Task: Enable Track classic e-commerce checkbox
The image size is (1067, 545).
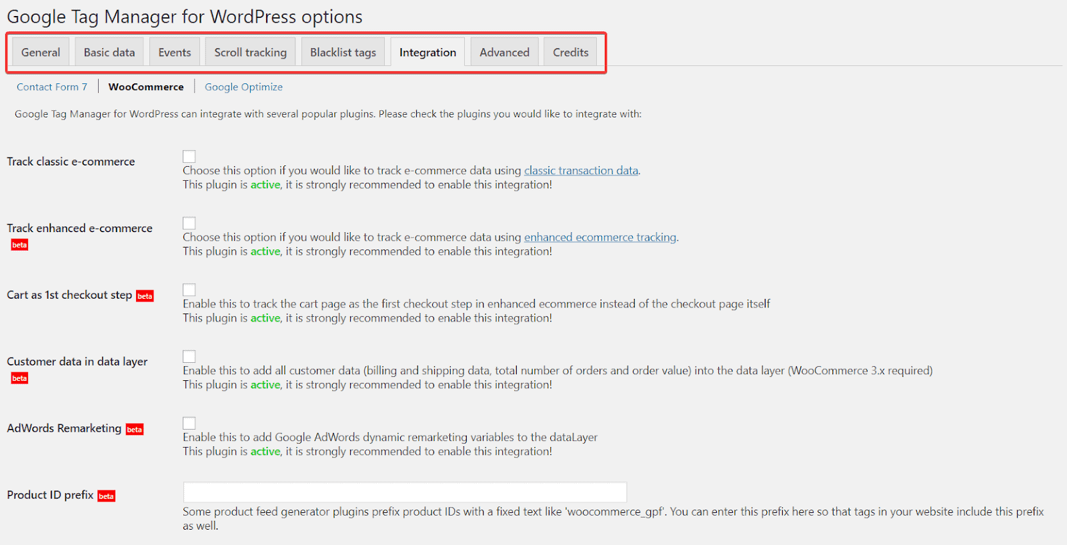Action: click(189, 156)
